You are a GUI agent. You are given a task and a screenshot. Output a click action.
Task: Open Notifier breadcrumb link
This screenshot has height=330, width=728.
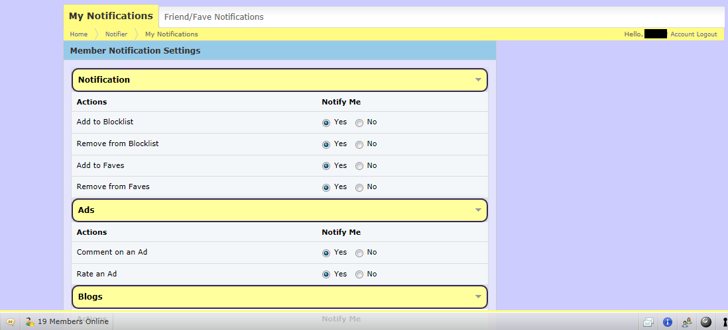116,34
